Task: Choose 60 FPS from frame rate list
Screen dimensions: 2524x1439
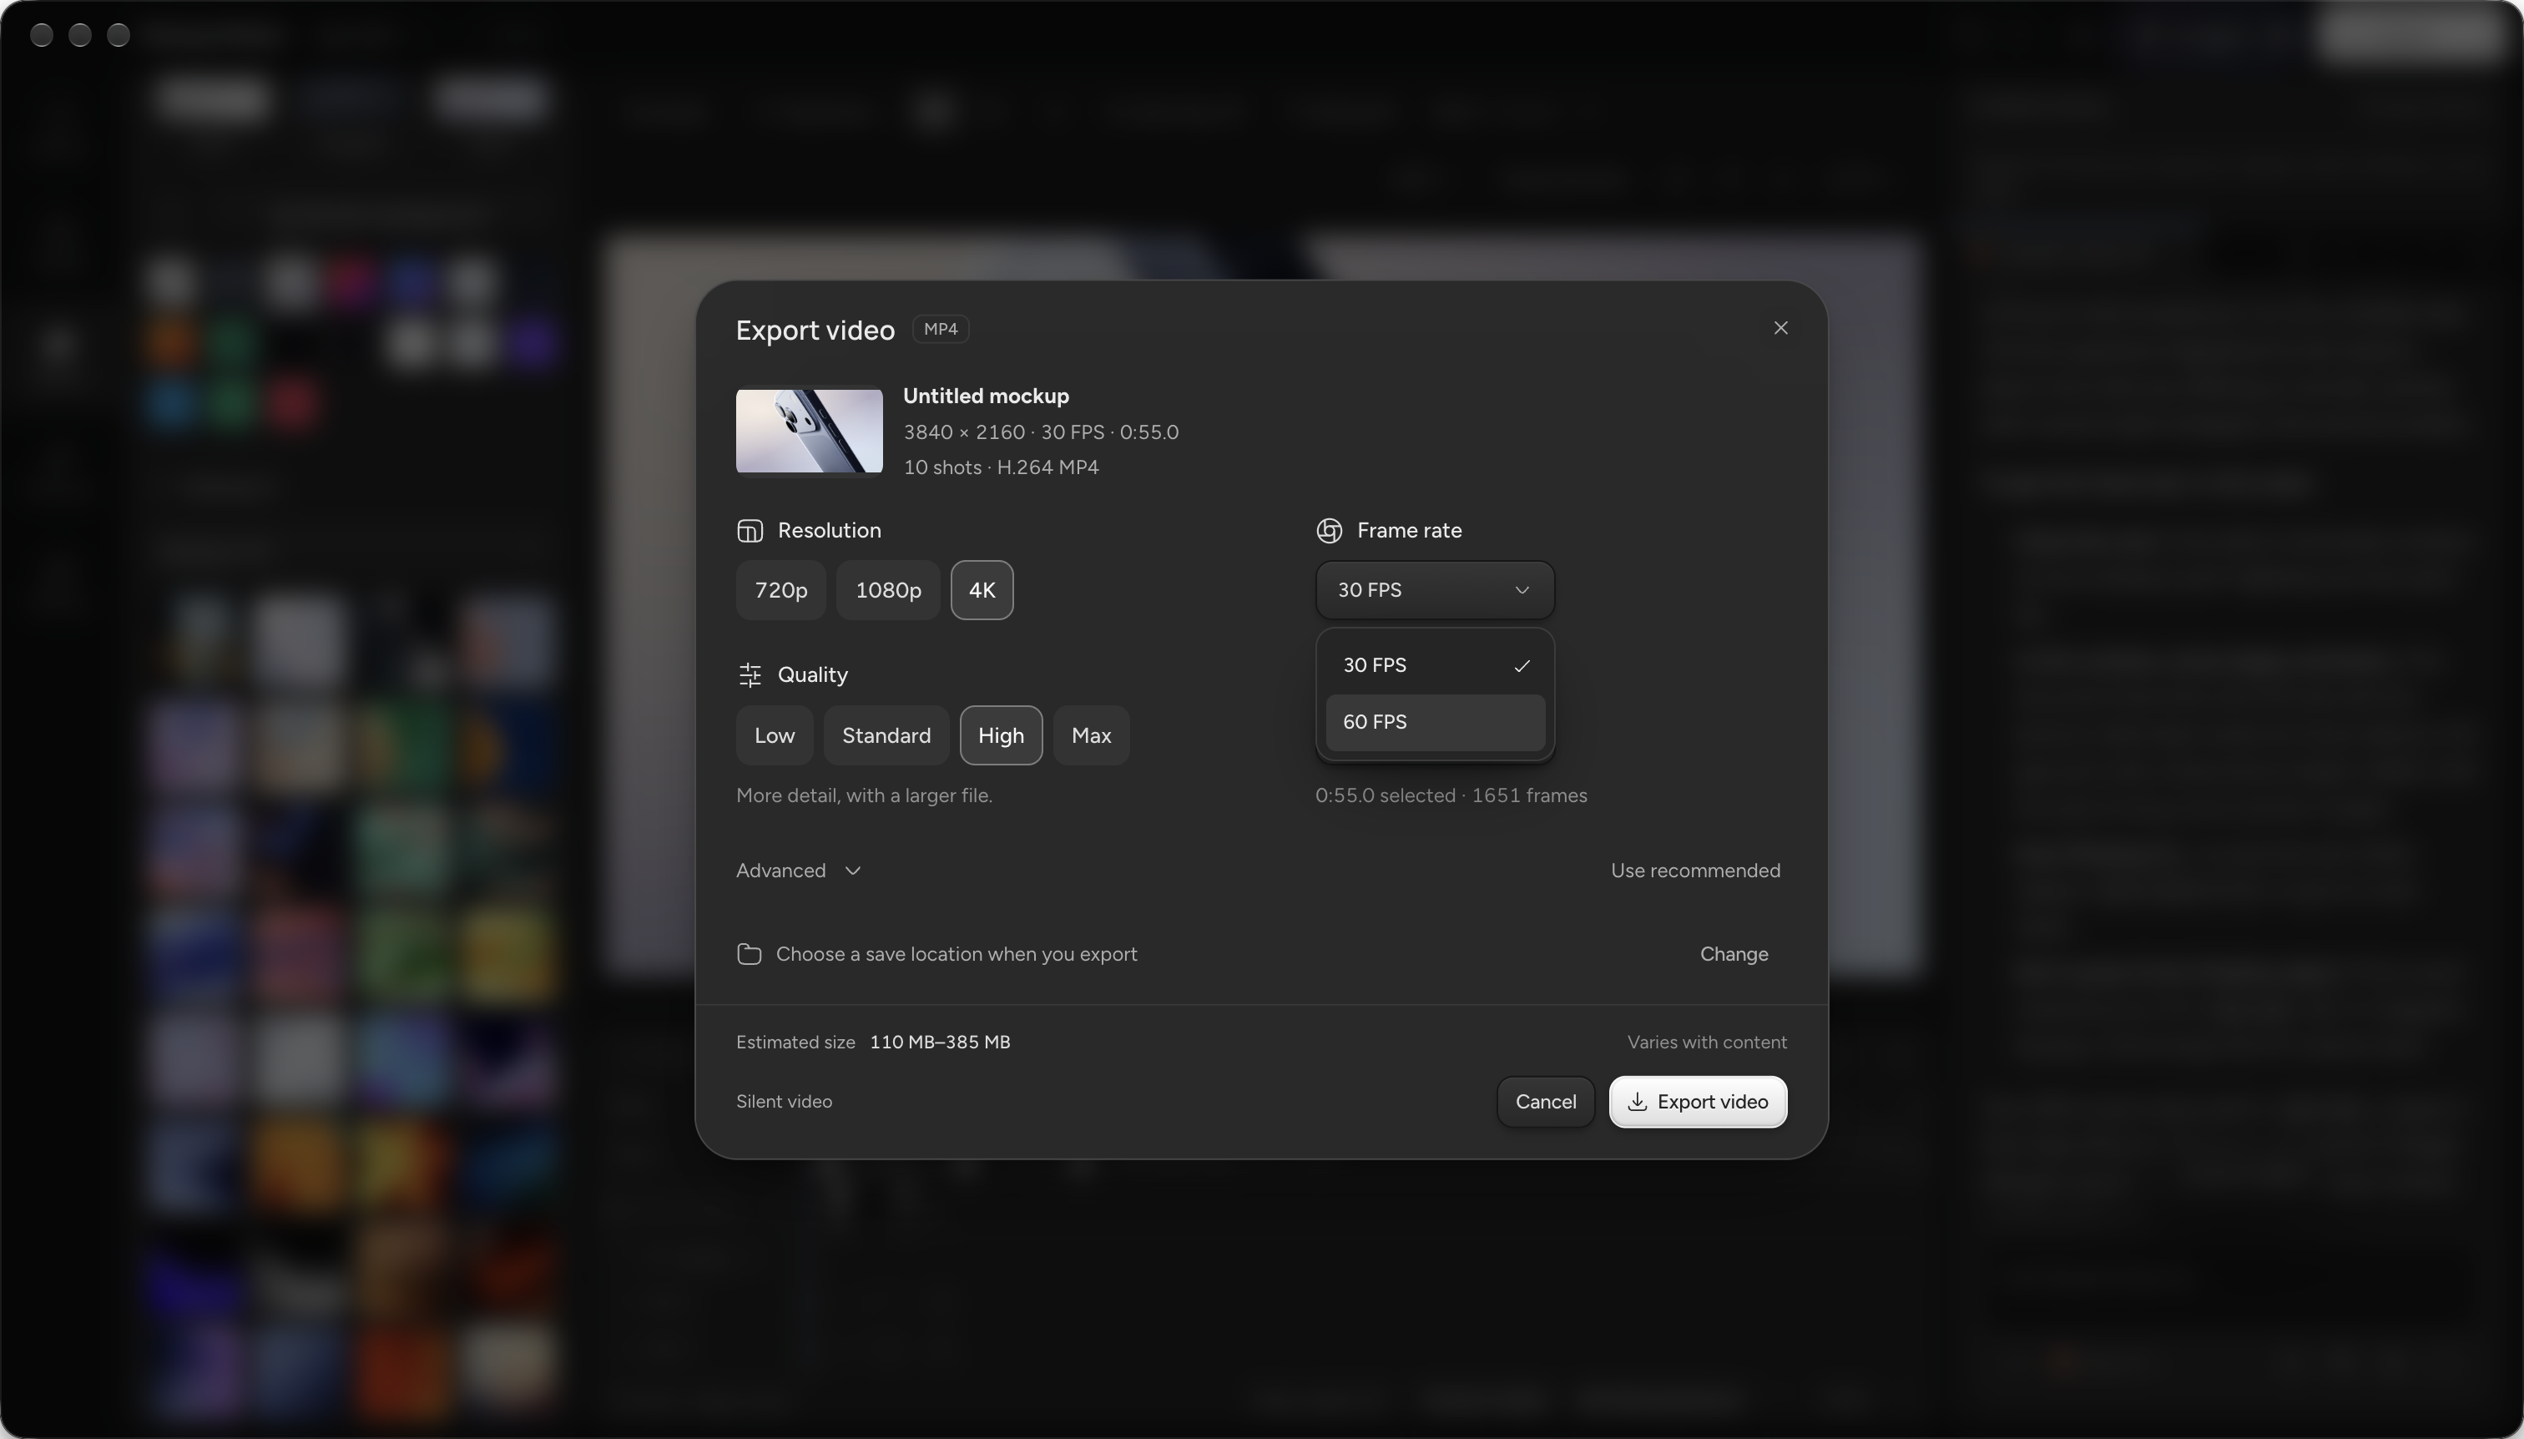Action: tap(1435, 723)
